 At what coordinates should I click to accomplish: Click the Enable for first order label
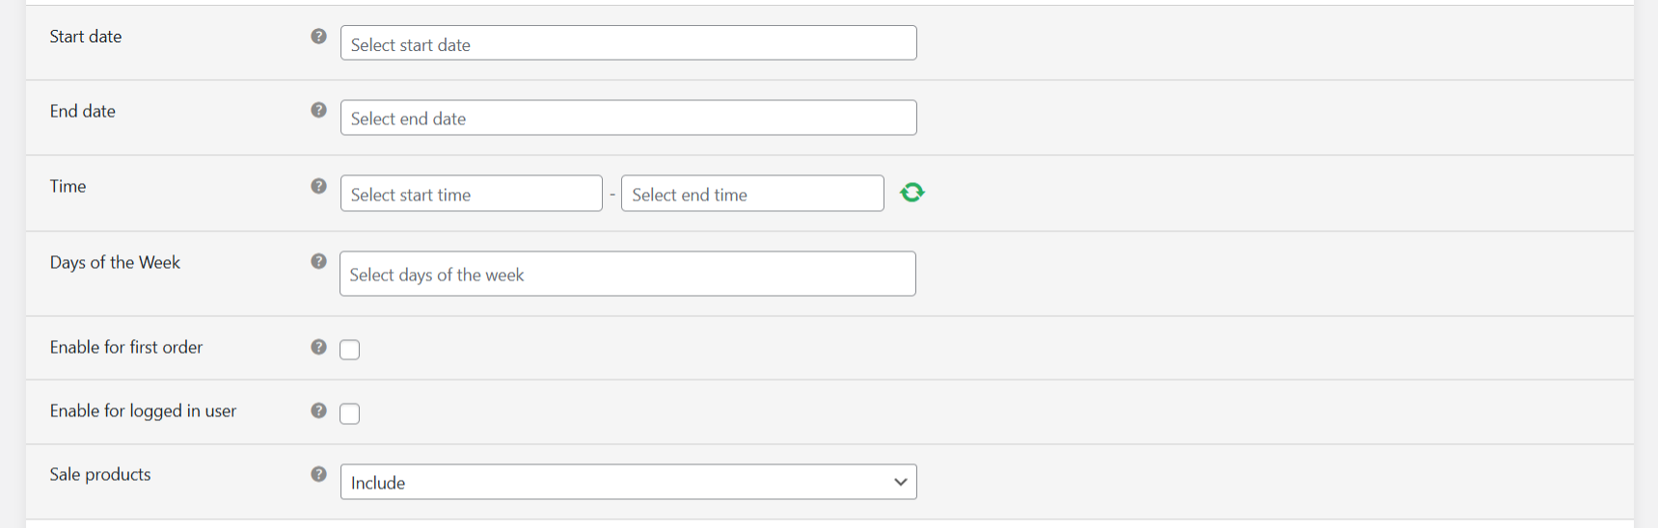(x=126, y=347)
